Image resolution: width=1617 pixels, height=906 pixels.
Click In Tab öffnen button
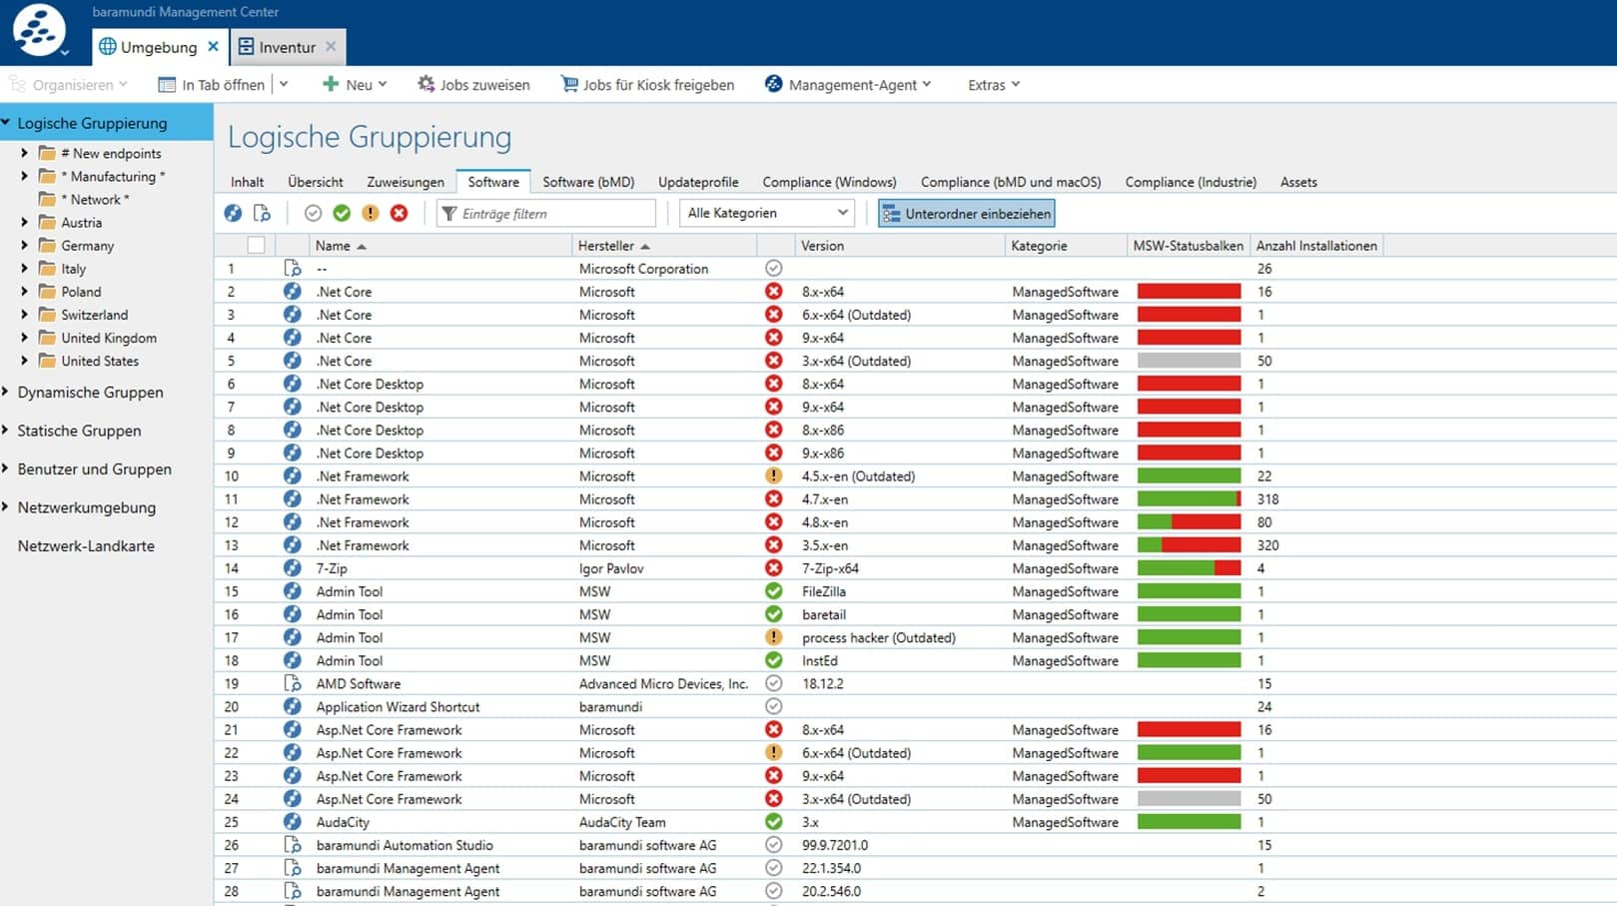click(212, 85)
